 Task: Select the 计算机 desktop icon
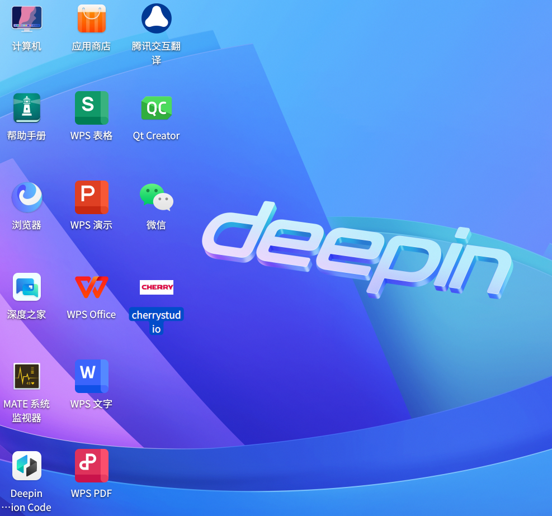27,19
